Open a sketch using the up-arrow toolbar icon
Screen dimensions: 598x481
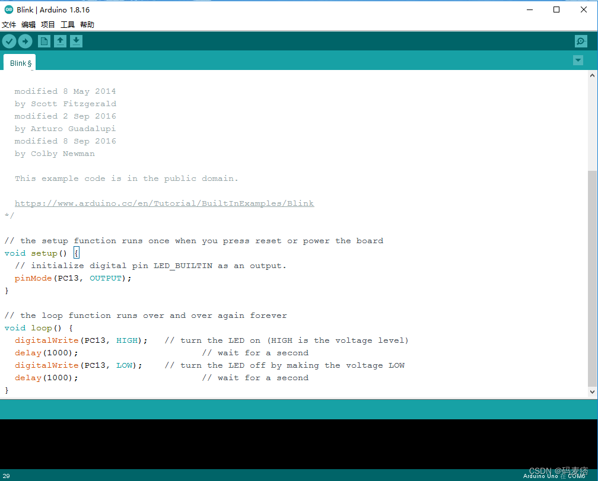(60, 41)
